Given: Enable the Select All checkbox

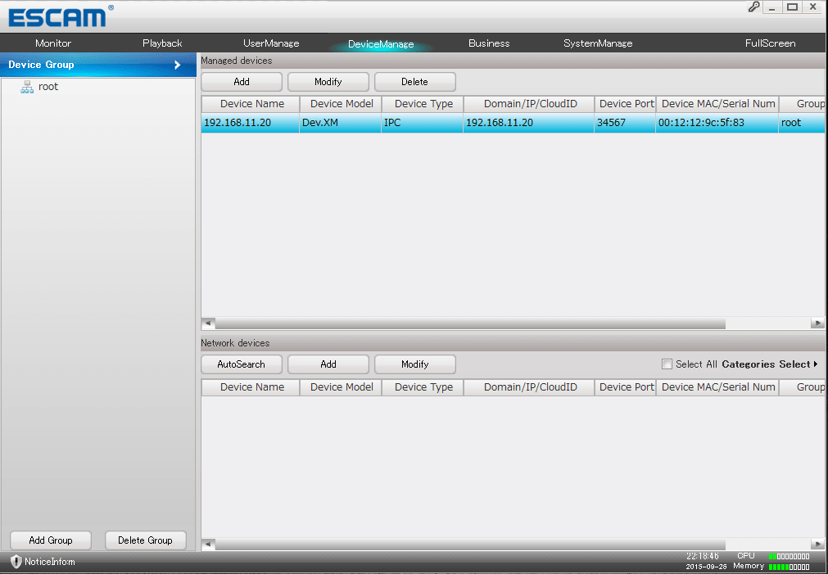Looking at the screenshot, I should pyautogui.click(x=667, y=364).
